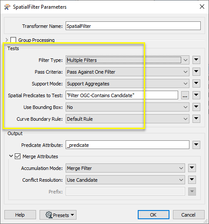The width and height of the screenshot is (209, 224).
Task: Open the Presets menu button
Action: point(58,215)
